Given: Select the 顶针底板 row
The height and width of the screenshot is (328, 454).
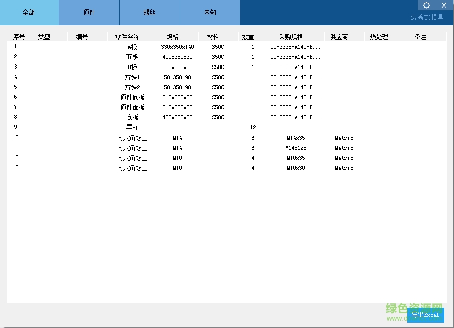Looking at the screenshot, I should pyautogui.click(x=133, y=97).
